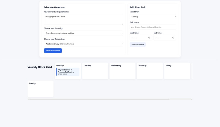Focus the Raw Context requirements text area
Image resolution: width=220 pixels, height=127 pixels.
click(84, 19)
